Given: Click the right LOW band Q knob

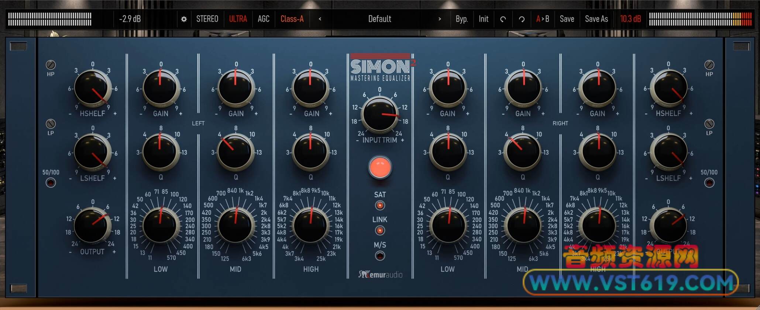Looking at the screenshot, I should (448, 152).
